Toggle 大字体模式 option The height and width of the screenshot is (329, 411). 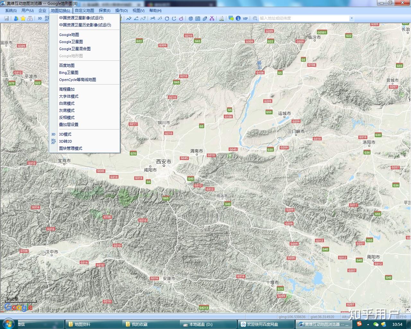pyautogui.click(x=69, y=96)
